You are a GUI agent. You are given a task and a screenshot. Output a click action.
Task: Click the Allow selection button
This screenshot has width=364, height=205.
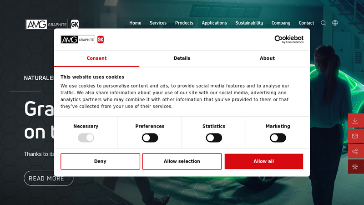[182, 161]
